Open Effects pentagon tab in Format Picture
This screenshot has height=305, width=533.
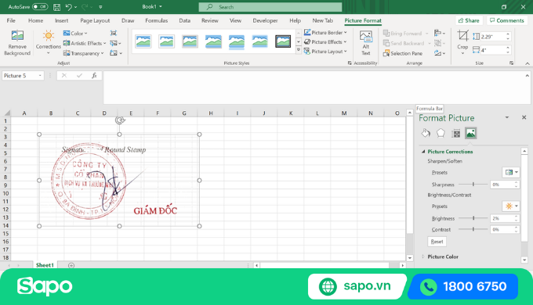[441, 133]
